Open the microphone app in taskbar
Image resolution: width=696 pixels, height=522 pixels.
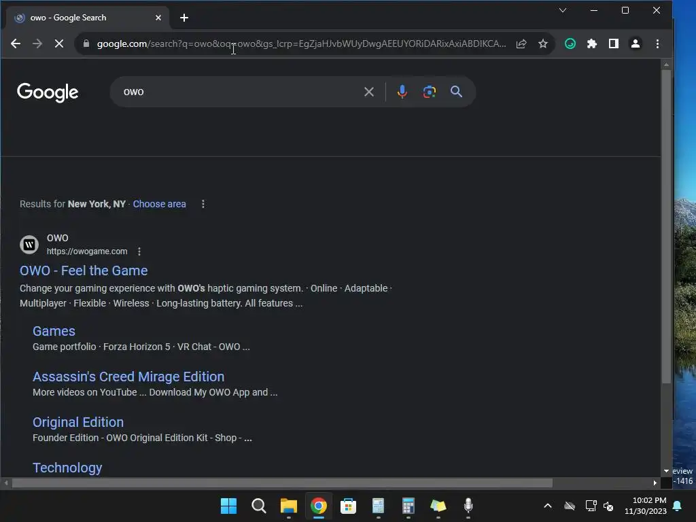468,506
